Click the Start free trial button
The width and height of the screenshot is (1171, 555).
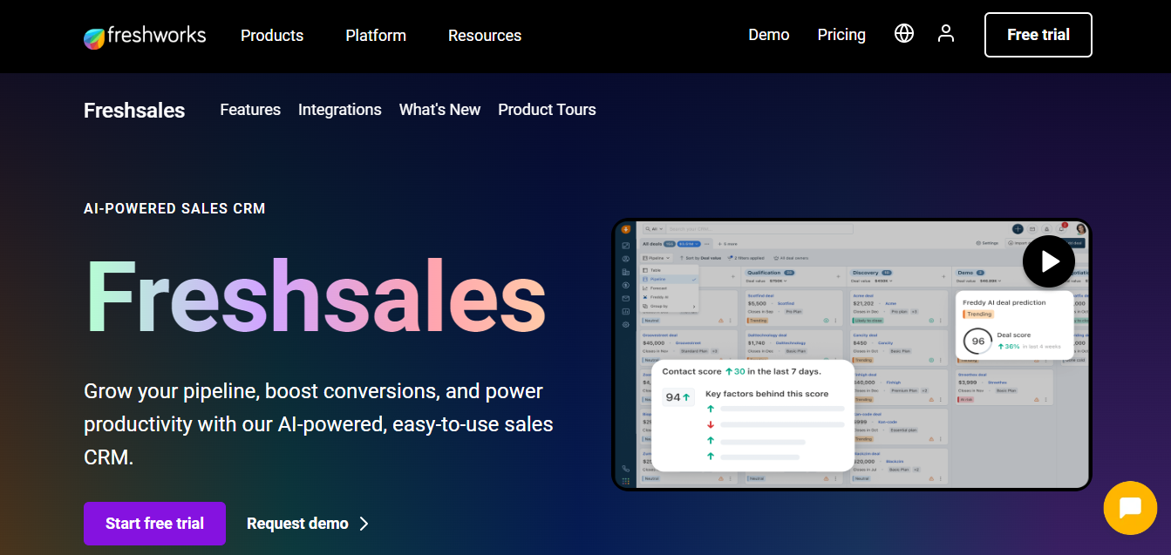click(x=154, y=524)
